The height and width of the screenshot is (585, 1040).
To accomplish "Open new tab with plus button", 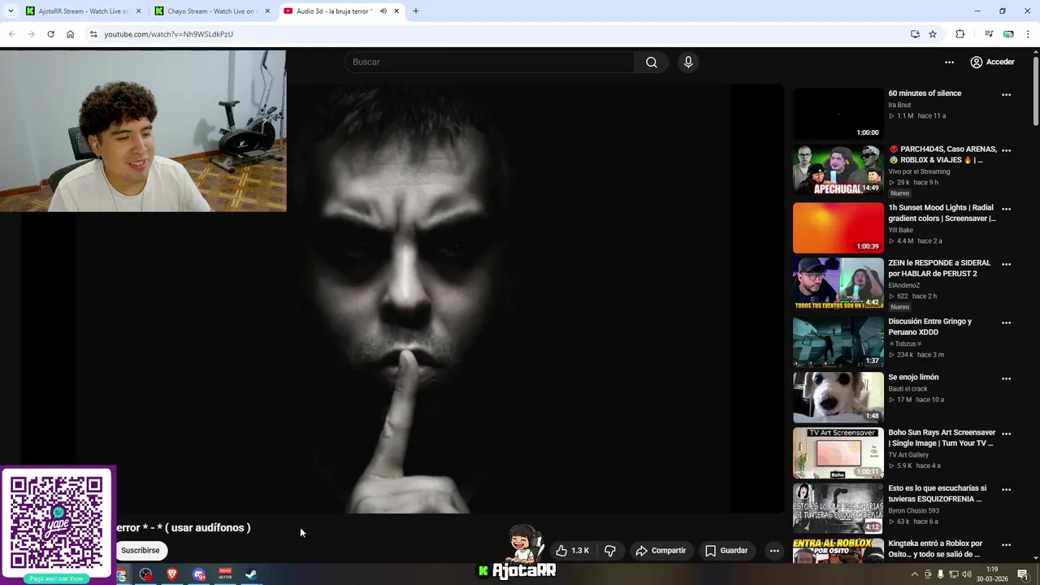I will [x=416, y=11].
